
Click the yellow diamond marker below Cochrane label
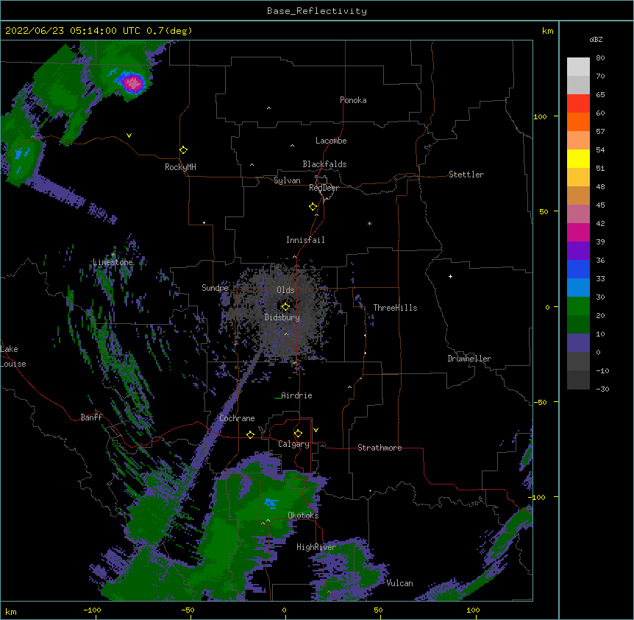250,434
